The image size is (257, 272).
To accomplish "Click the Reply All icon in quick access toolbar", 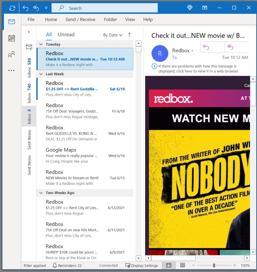I will click(x=36, y=8).
